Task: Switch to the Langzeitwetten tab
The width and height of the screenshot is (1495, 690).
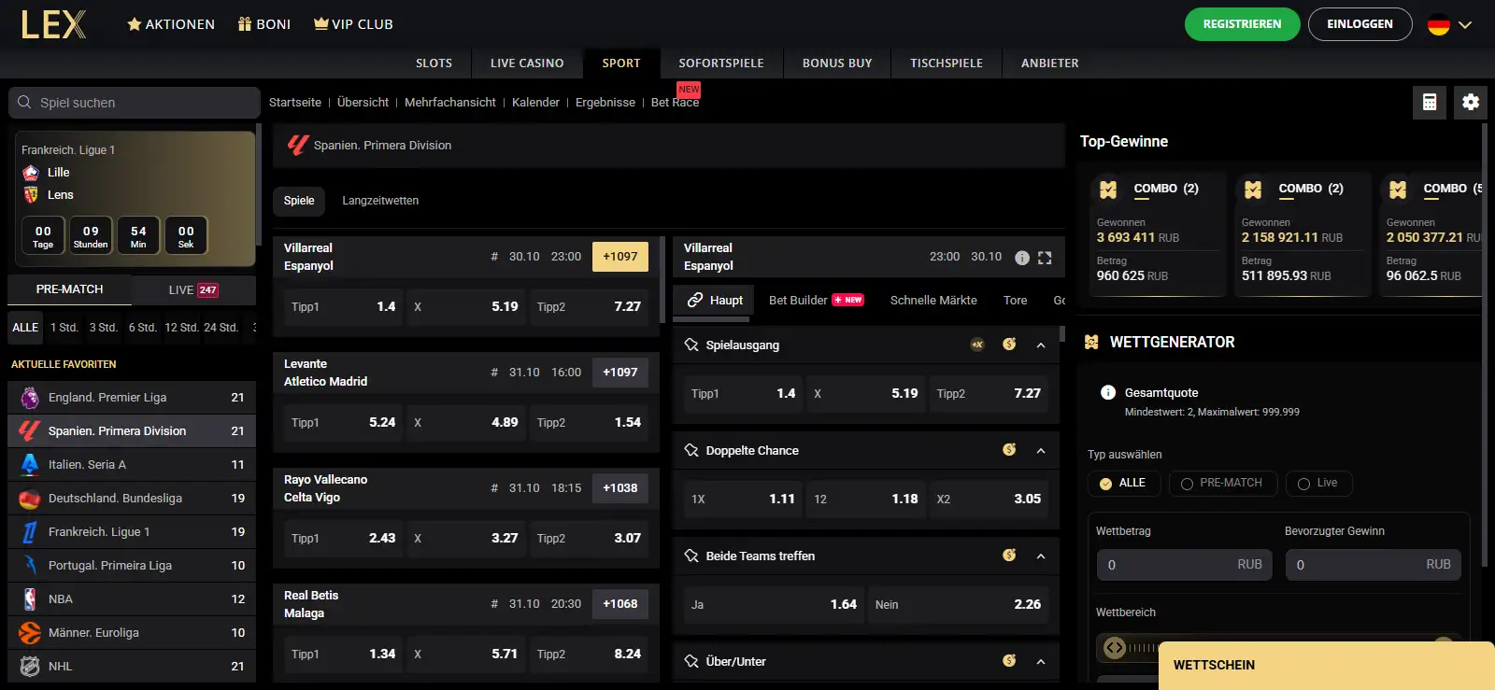Action: 380,201
